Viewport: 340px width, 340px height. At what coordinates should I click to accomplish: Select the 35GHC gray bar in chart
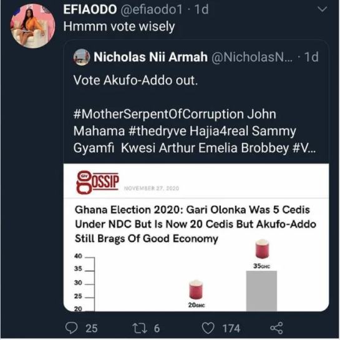261,291
